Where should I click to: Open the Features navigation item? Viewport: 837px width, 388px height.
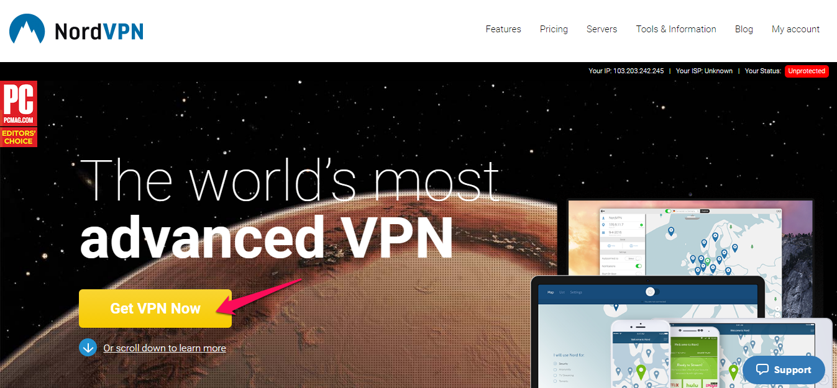[503, 29]
